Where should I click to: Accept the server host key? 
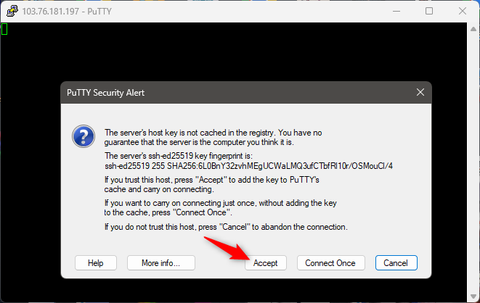pyautogui.click(x=265, y=263)
